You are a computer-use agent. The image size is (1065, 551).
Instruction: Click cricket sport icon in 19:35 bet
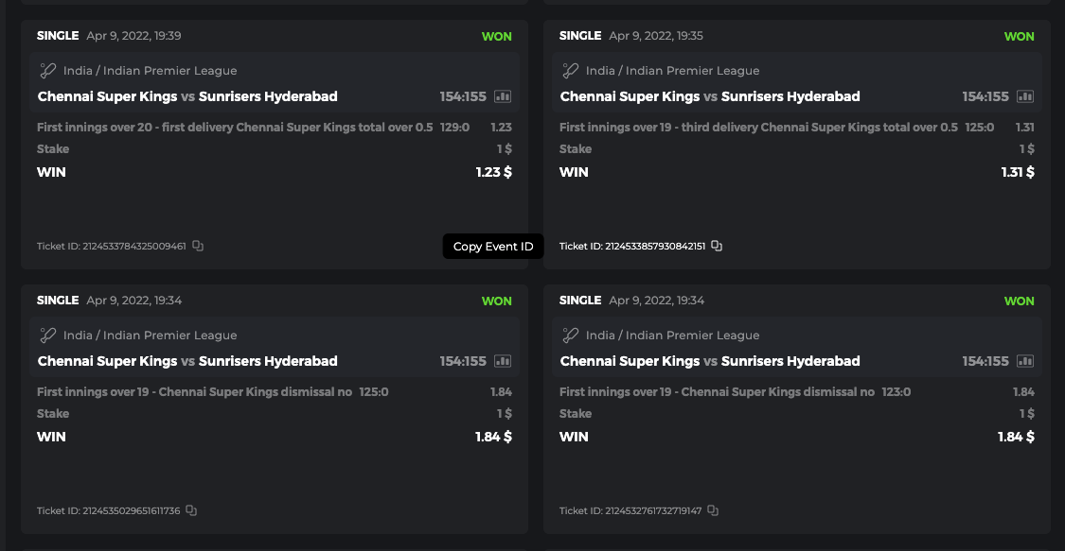571,70
